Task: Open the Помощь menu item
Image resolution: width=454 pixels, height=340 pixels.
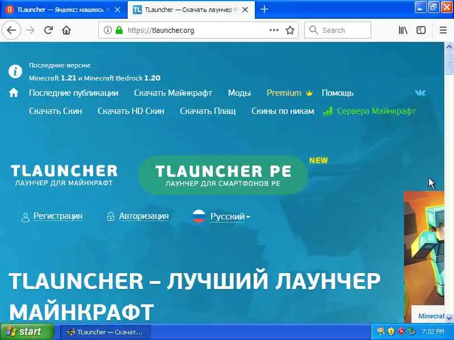Action: click(338, 93)
